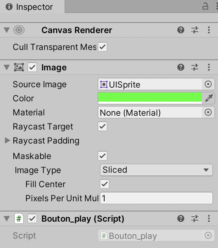Open Image component presets icon
Image resolution: width=218 pixels, height=248 pixels.
coord(195,68)
